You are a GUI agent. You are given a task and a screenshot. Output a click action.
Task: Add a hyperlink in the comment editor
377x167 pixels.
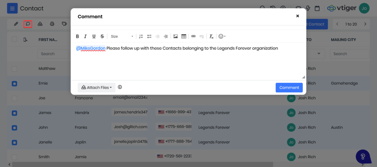(193, 36)
